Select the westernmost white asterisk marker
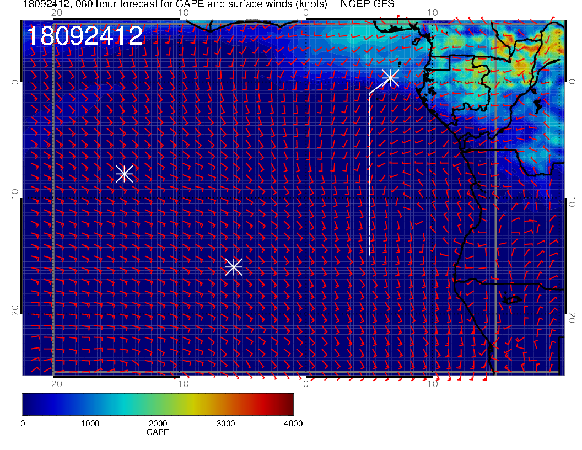 (x=125, y=173)
